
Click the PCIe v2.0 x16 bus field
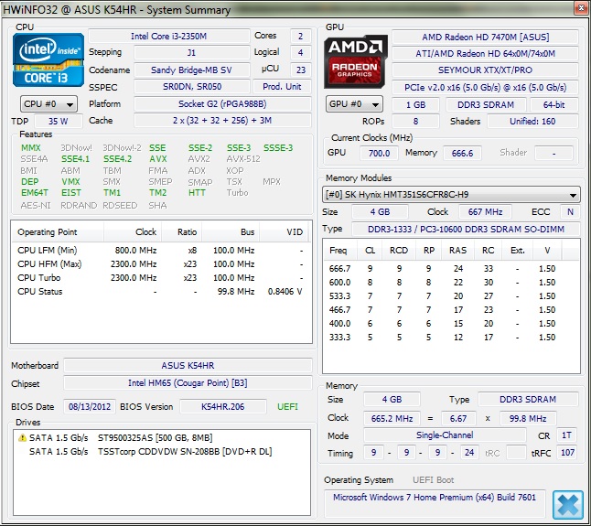486,88
